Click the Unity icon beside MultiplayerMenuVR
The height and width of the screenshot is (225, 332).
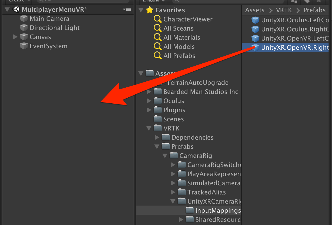coord(16,9)
